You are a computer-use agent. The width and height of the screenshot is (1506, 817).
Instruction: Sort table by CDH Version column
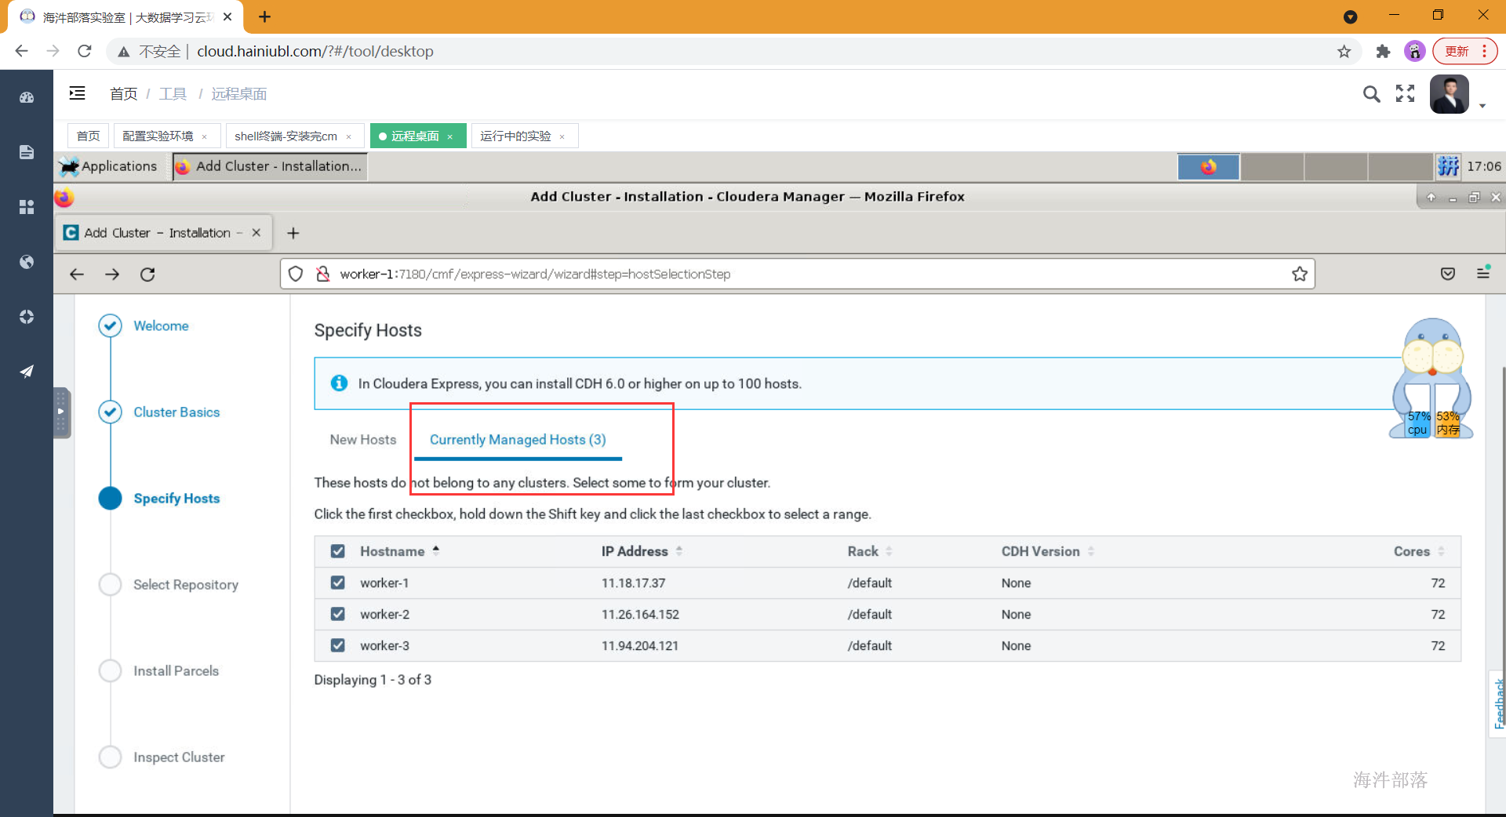coord(1047,551)
